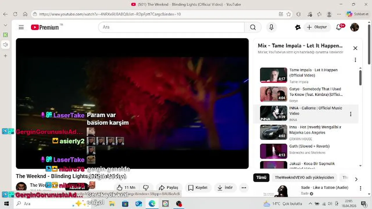372x209 pixels.
Task: Show hidden system tray icons chevron
Action: click(310, 204)
